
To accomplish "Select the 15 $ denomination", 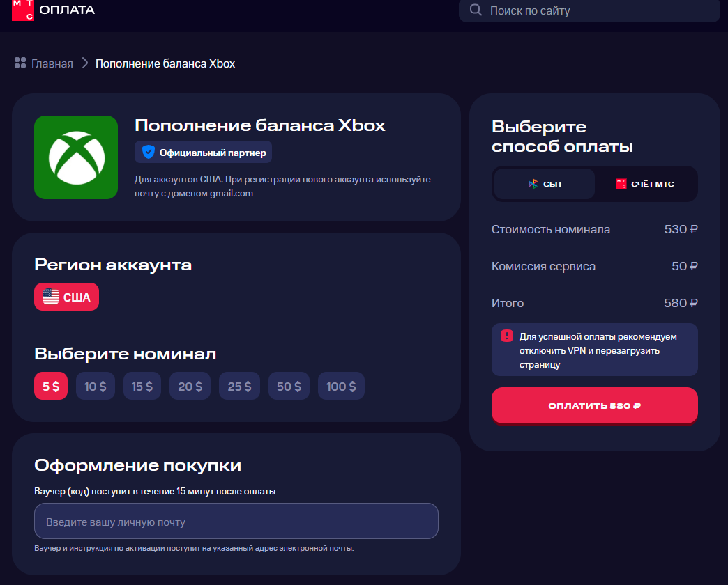I will (142, 386).
